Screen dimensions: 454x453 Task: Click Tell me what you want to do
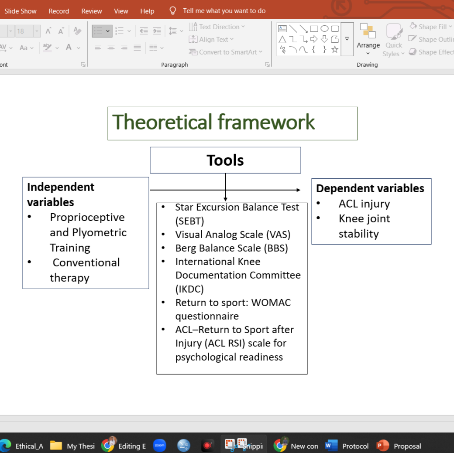[x=224, y=11]
